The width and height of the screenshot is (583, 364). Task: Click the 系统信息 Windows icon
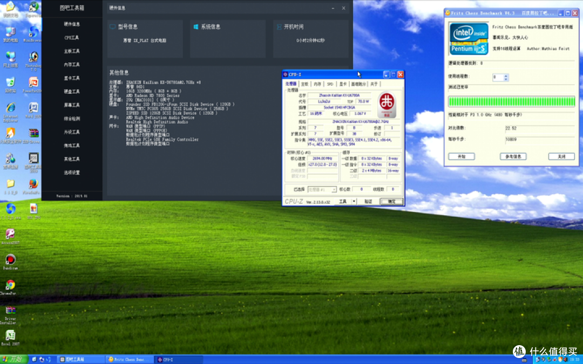pos(196,27)
